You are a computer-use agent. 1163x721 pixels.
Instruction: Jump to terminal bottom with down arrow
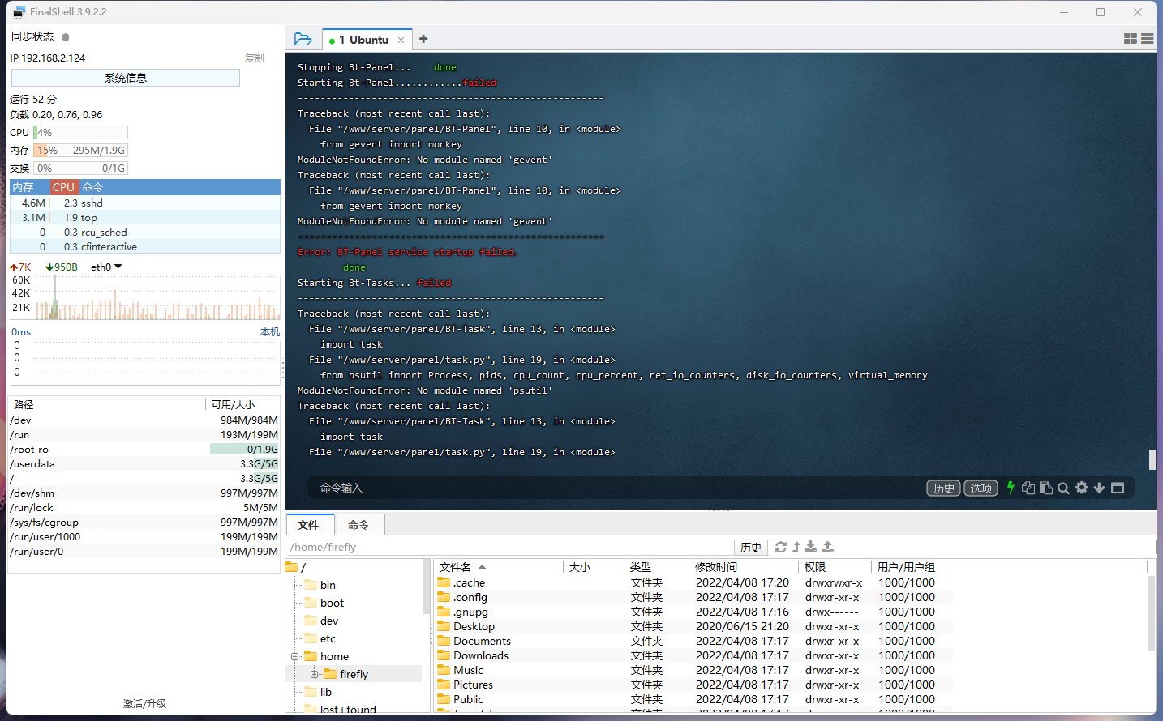pyautogui.click(x=1099, y=488)
